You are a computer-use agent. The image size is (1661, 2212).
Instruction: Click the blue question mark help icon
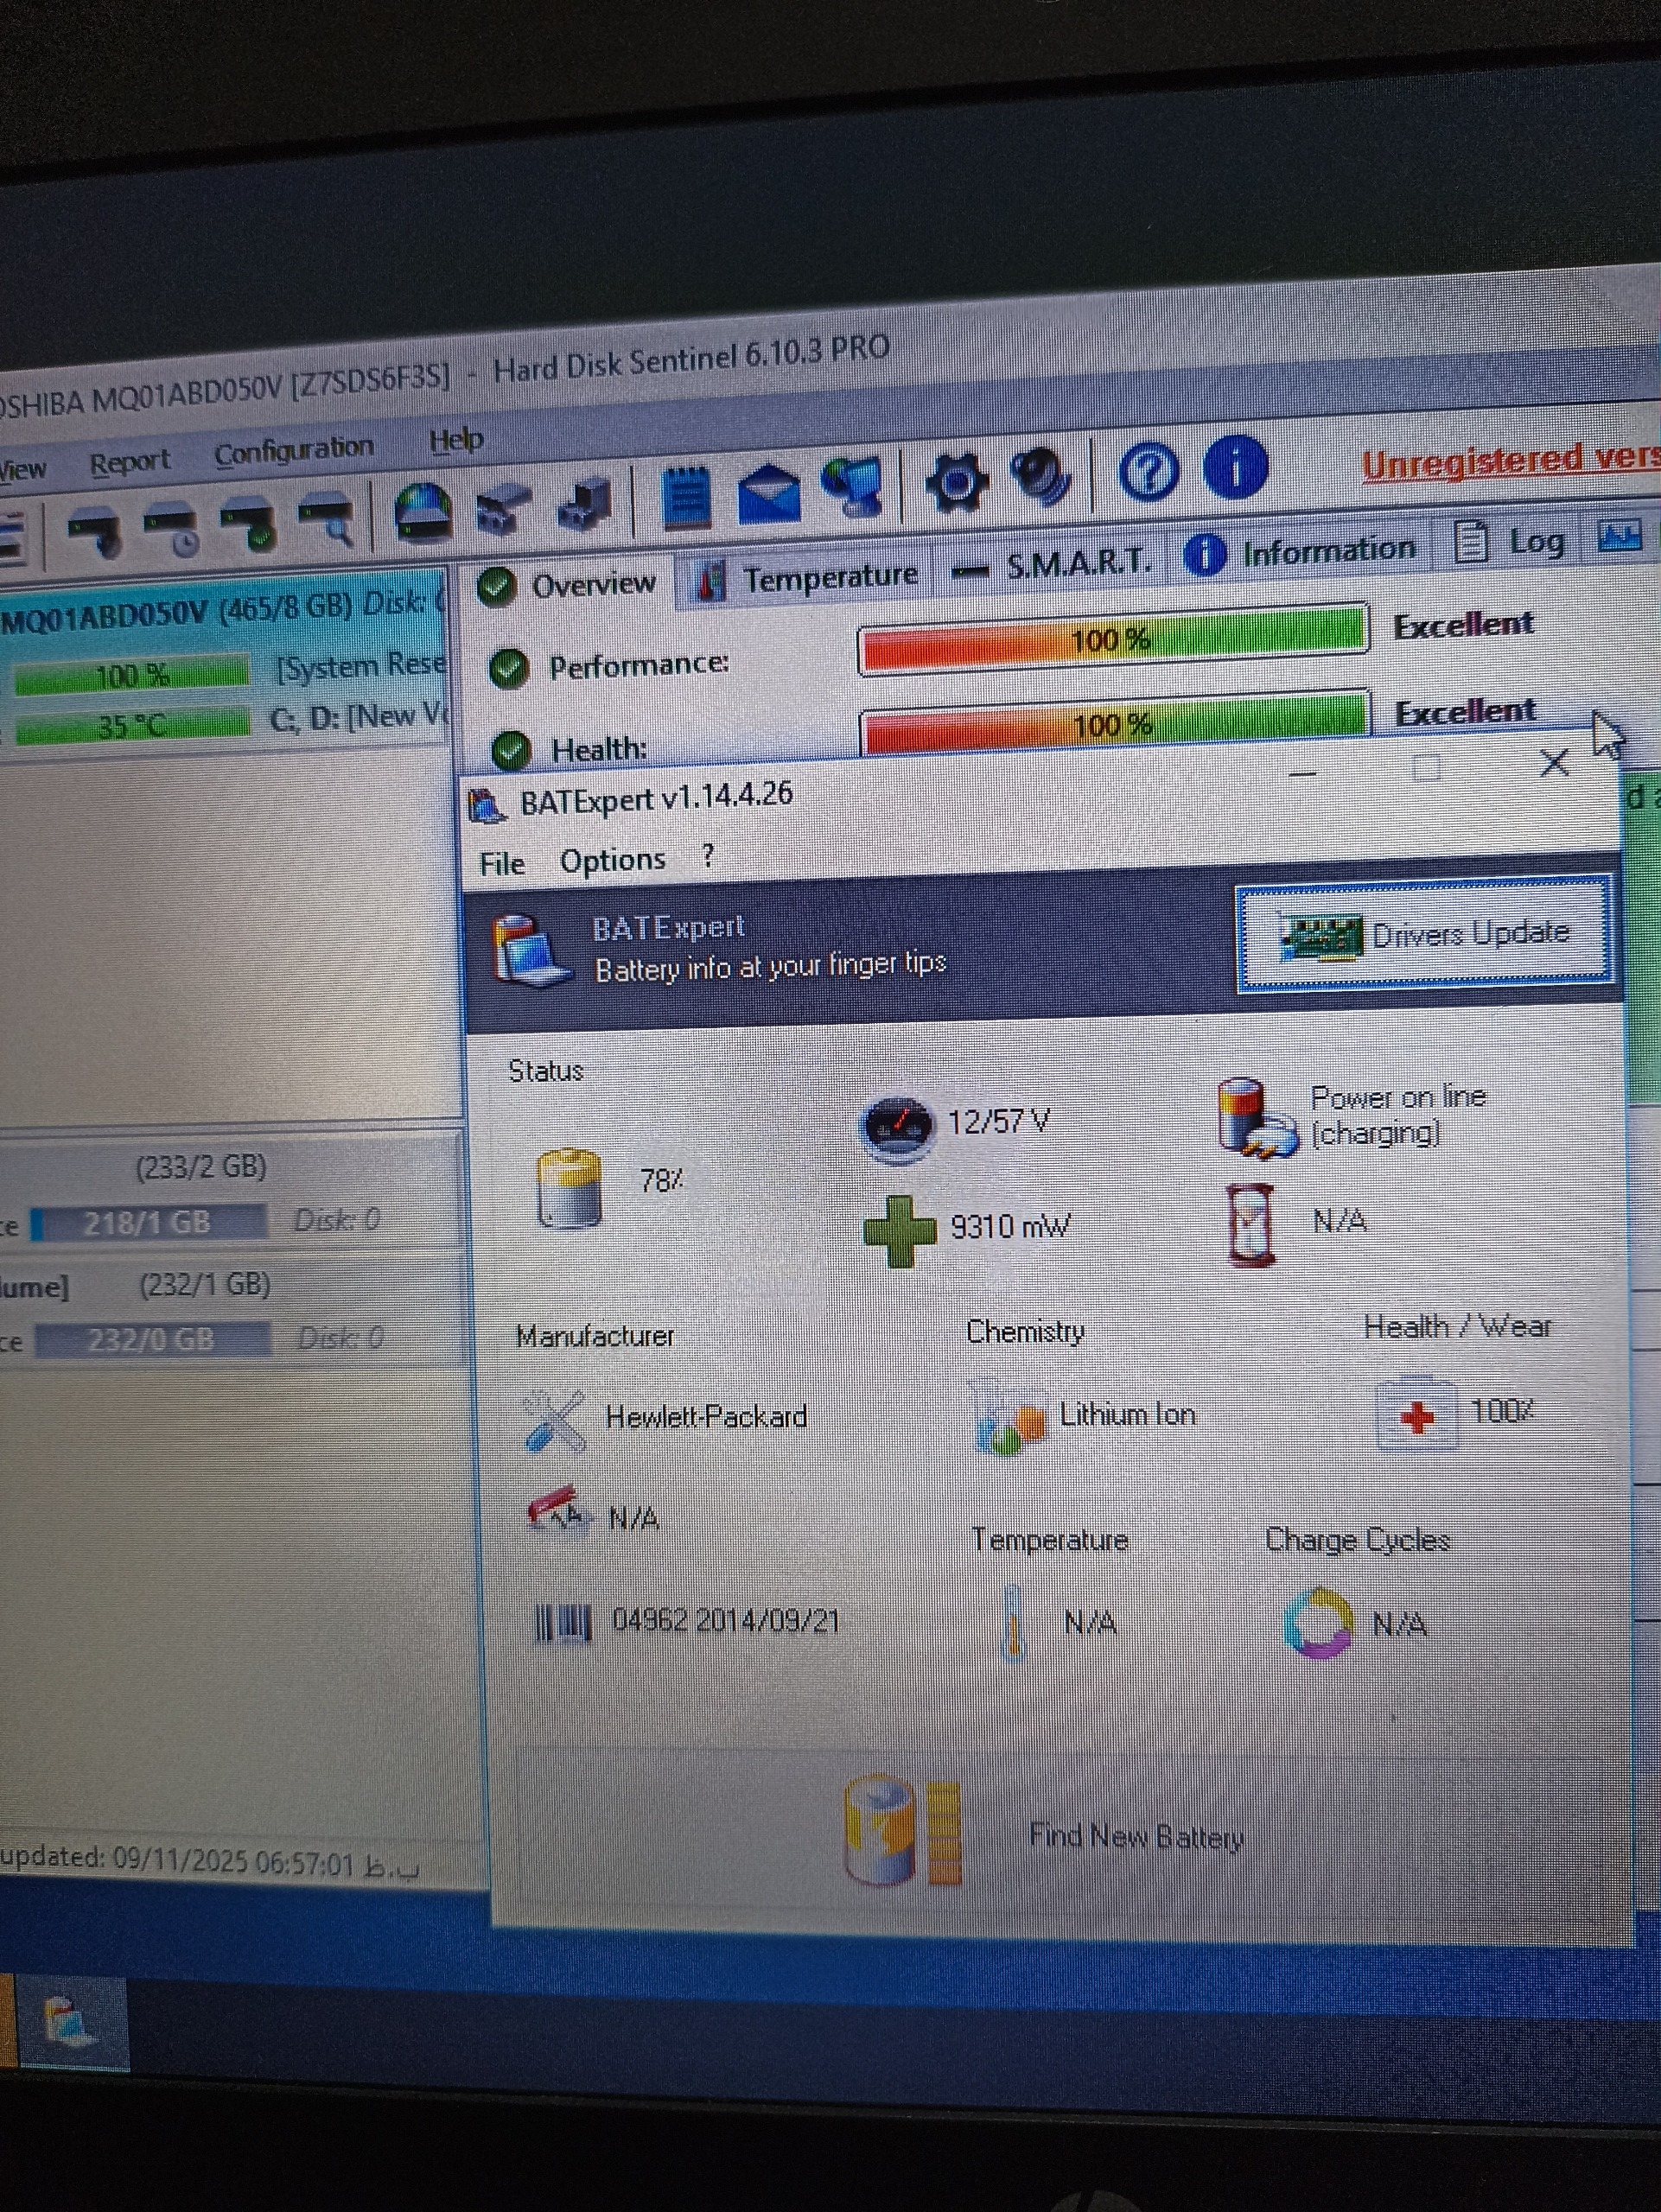click(x=1148, y=472)
